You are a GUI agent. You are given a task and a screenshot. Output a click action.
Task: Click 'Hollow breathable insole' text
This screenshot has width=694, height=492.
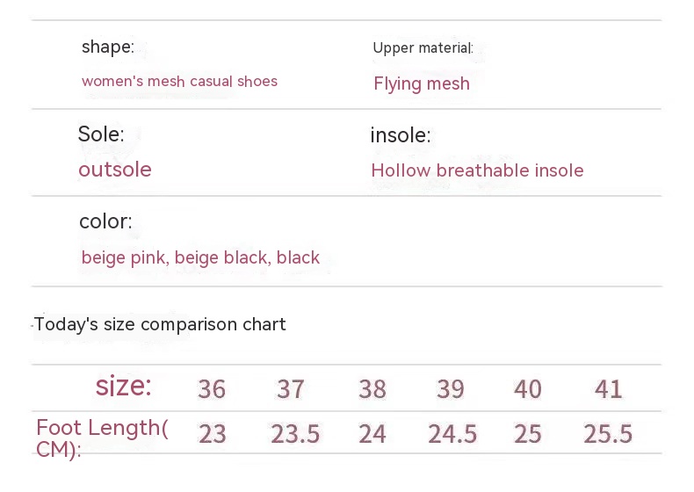pyautogui.click(x=477, y=170)
